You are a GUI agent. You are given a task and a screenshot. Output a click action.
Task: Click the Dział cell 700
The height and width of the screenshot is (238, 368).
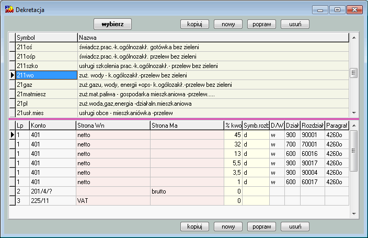292,144
